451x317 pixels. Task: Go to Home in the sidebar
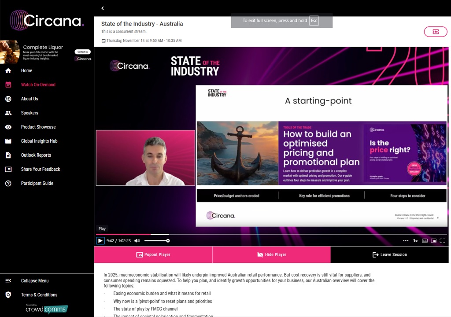pyautogui.click(x=26, y=70)
